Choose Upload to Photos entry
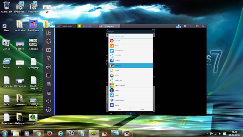The width and height of the screenshot is (243, 137). pyautogui.click(x=131, y=100)
